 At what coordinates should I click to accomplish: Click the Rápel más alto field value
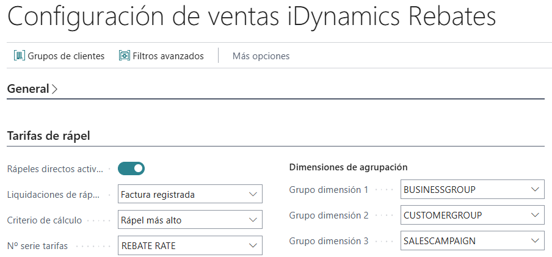pos(151,220)
